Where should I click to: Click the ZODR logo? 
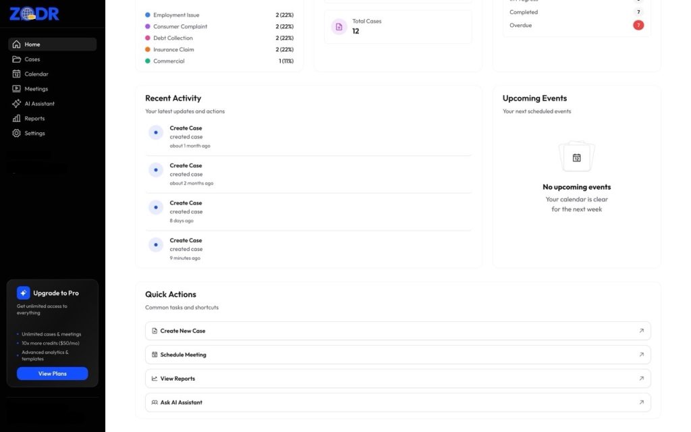click(x=34, y=13)
